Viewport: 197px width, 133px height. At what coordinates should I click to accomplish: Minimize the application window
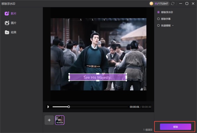(180, 4)
